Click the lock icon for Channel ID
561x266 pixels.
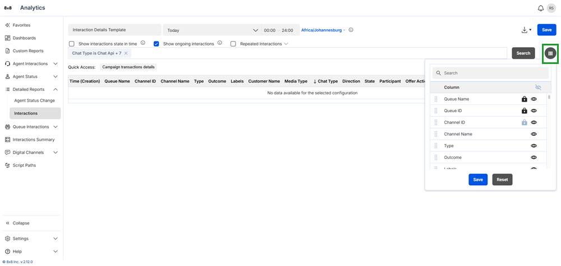coord(524,122)
